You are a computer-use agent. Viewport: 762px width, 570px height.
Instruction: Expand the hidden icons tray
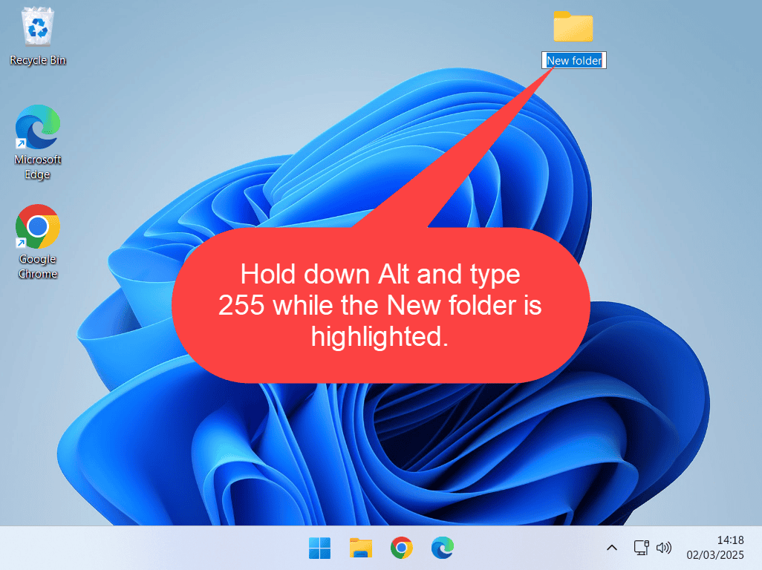coord(611,548)
